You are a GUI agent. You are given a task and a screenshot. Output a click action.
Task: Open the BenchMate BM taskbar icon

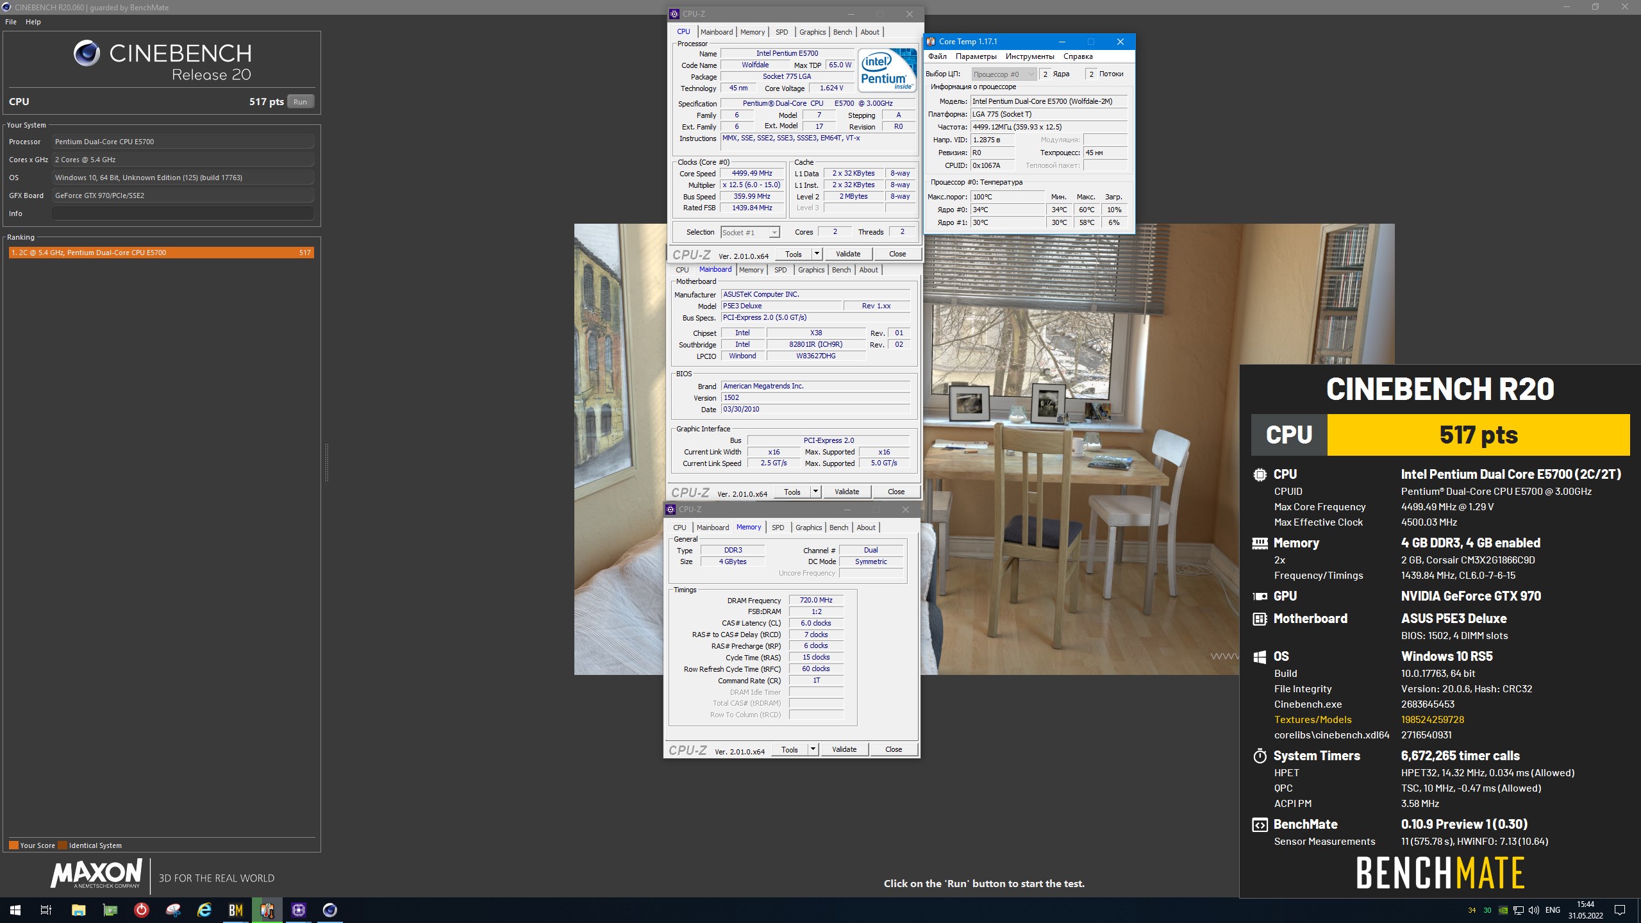click(236, 910)
